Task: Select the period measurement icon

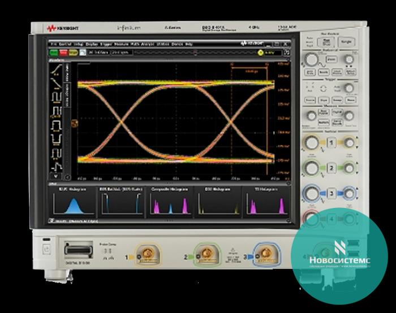Action: coord(57,97)
